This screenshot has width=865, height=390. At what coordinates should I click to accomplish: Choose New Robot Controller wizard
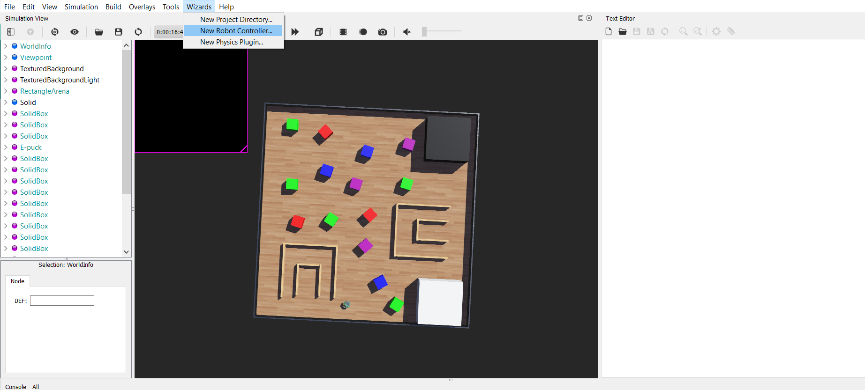tap(233, 31)
